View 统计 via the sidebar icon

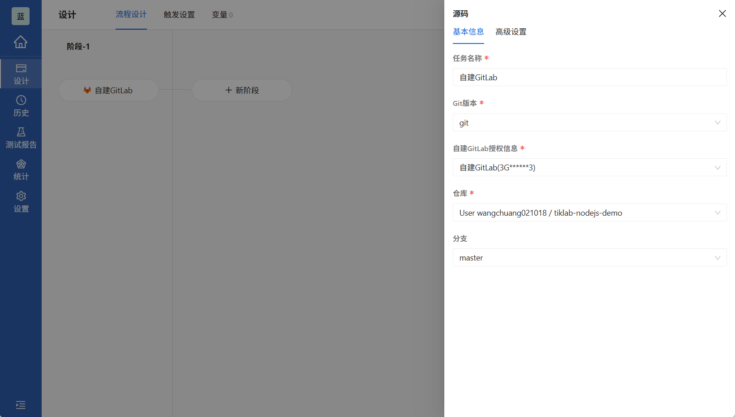(x=21, y=169)
